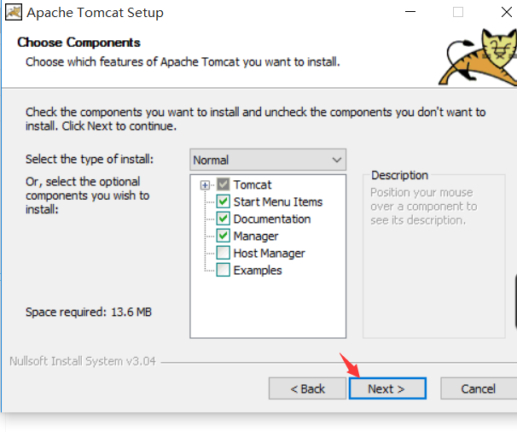Return to previous page with < Back
The image size is (517, 432).
307,388
